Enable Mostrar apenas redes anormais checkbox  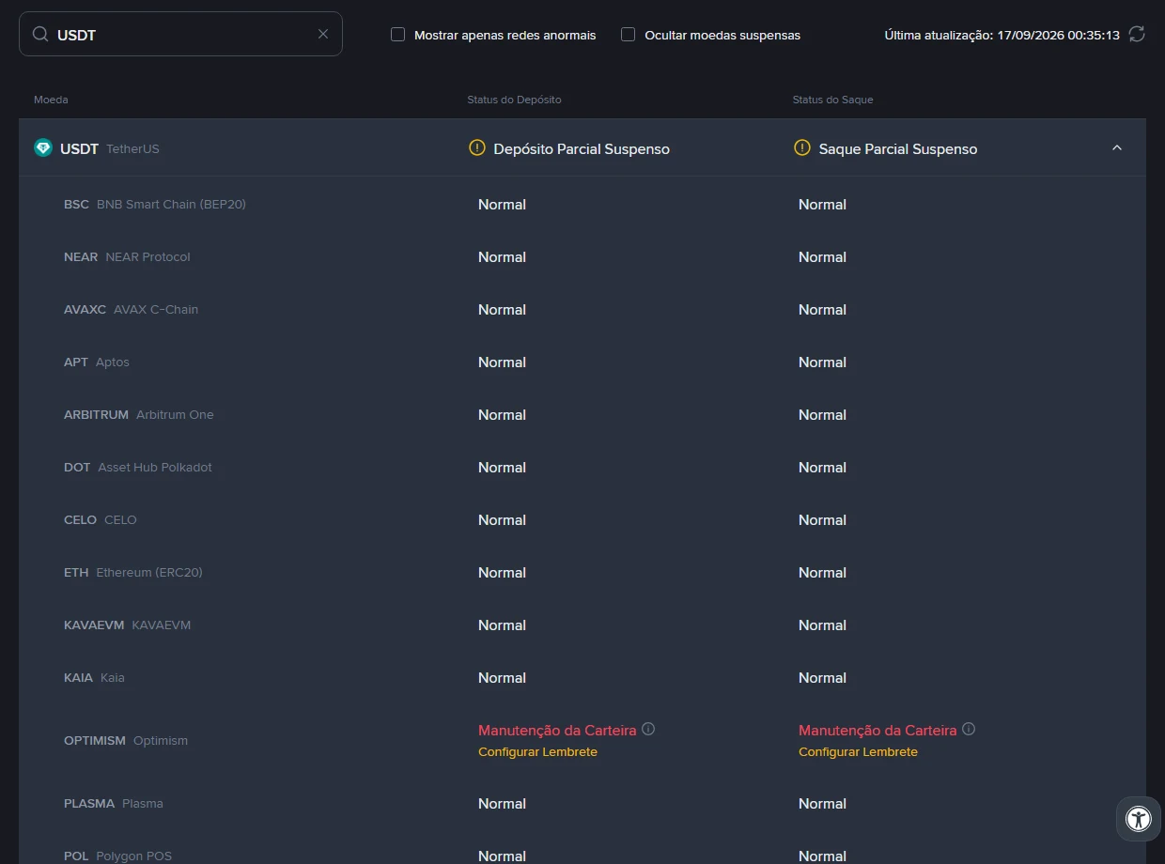click(397, 35)
